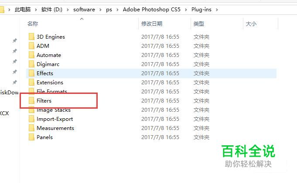Screen dimensions: 297x183
Task: Open the chevron after software in the path
Action: tap(100, 10)
